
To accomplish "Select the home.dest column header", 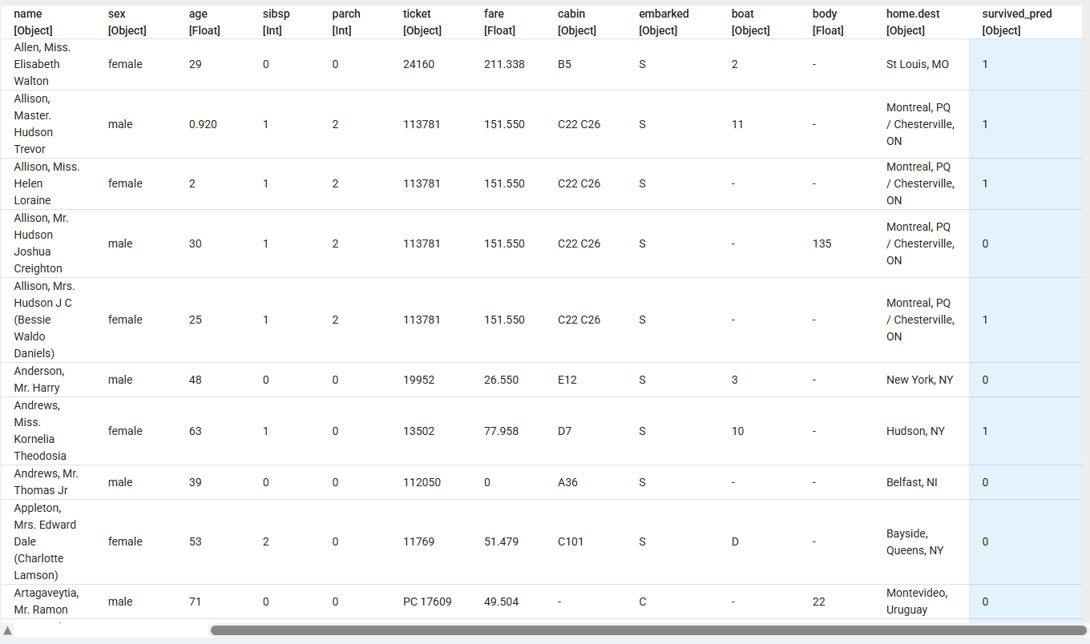I will pos(913,22).
